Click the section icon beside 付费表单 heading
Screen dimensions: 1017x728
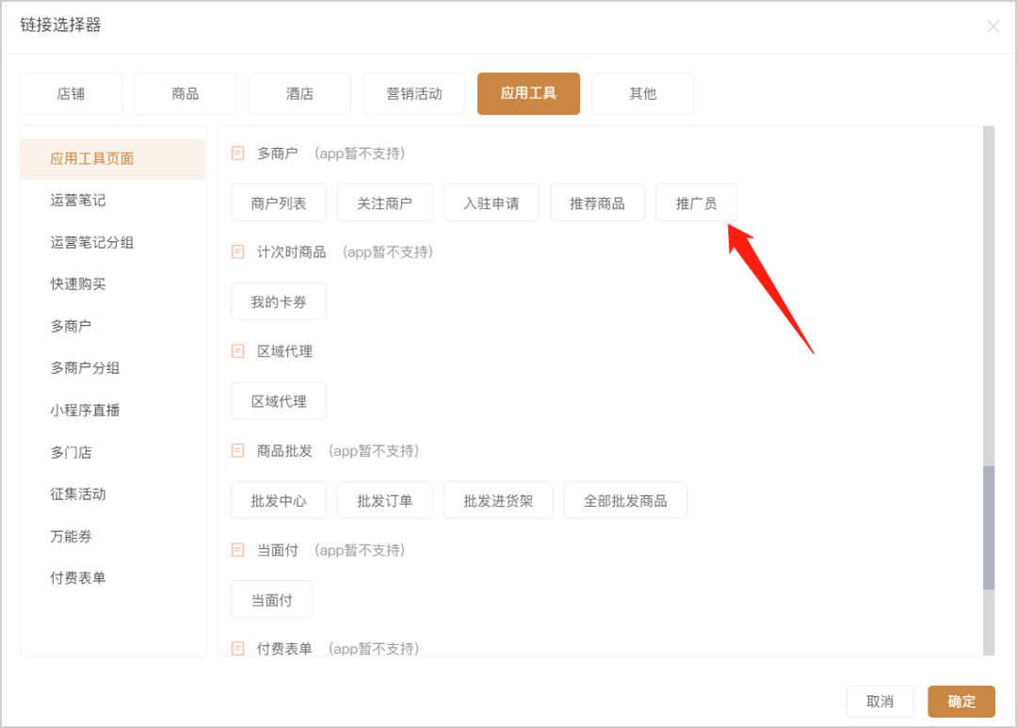pyautogui.click(x=238, y=648)
